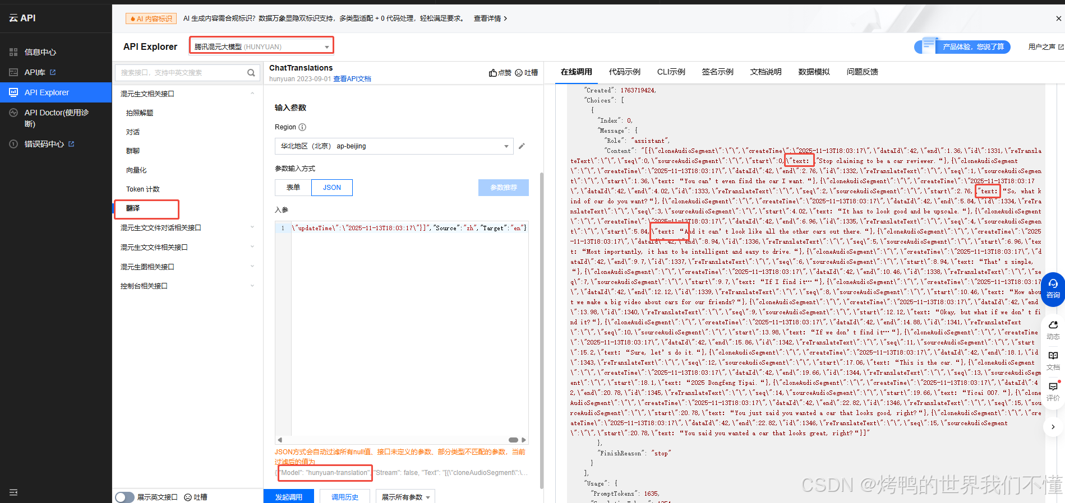The image size is (1065, 503).
Task: Close the AI 内容标识 banner
Action: (1058, 18)
